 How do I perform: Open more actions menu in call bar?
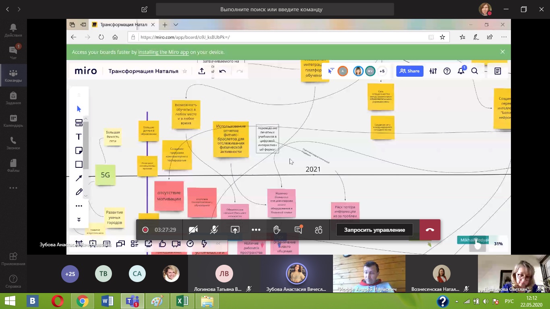point(256,230)
